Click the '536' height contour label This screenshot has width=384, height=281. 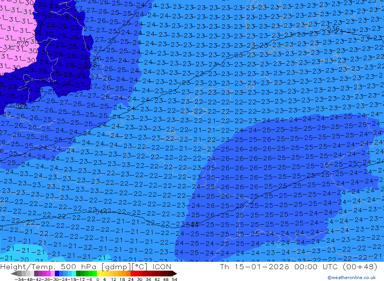pos(333,29)
